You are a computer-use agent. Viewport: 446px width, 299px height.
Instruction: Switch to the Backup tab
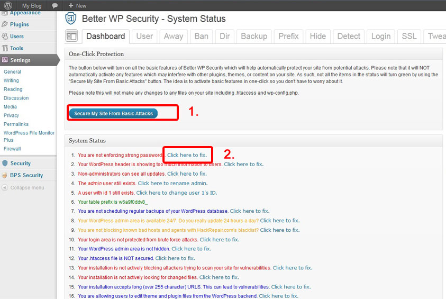[x=254, y=37]
